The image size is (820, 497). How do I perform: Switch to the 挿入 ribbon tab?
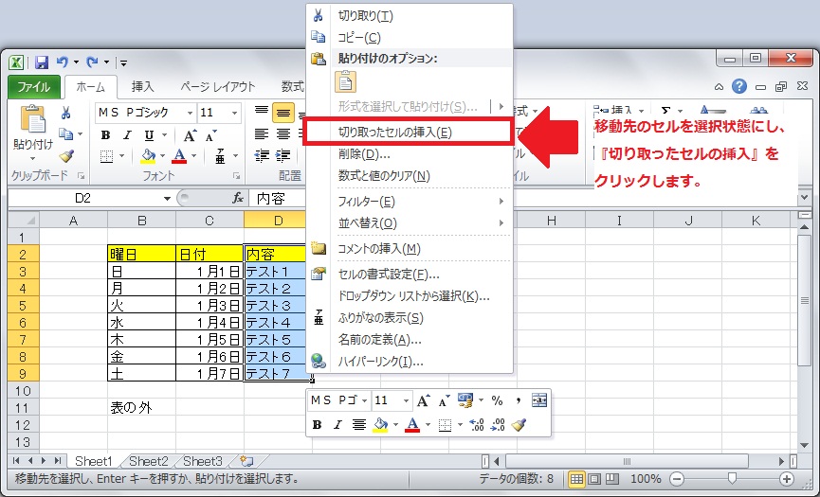pos(142,87)
